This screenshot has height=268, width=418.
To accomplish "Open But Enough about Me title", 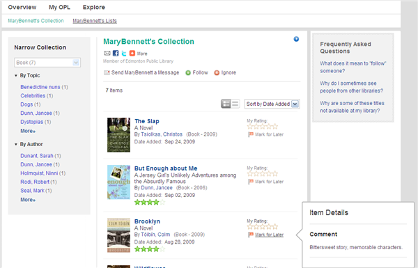I will (166, 168).
